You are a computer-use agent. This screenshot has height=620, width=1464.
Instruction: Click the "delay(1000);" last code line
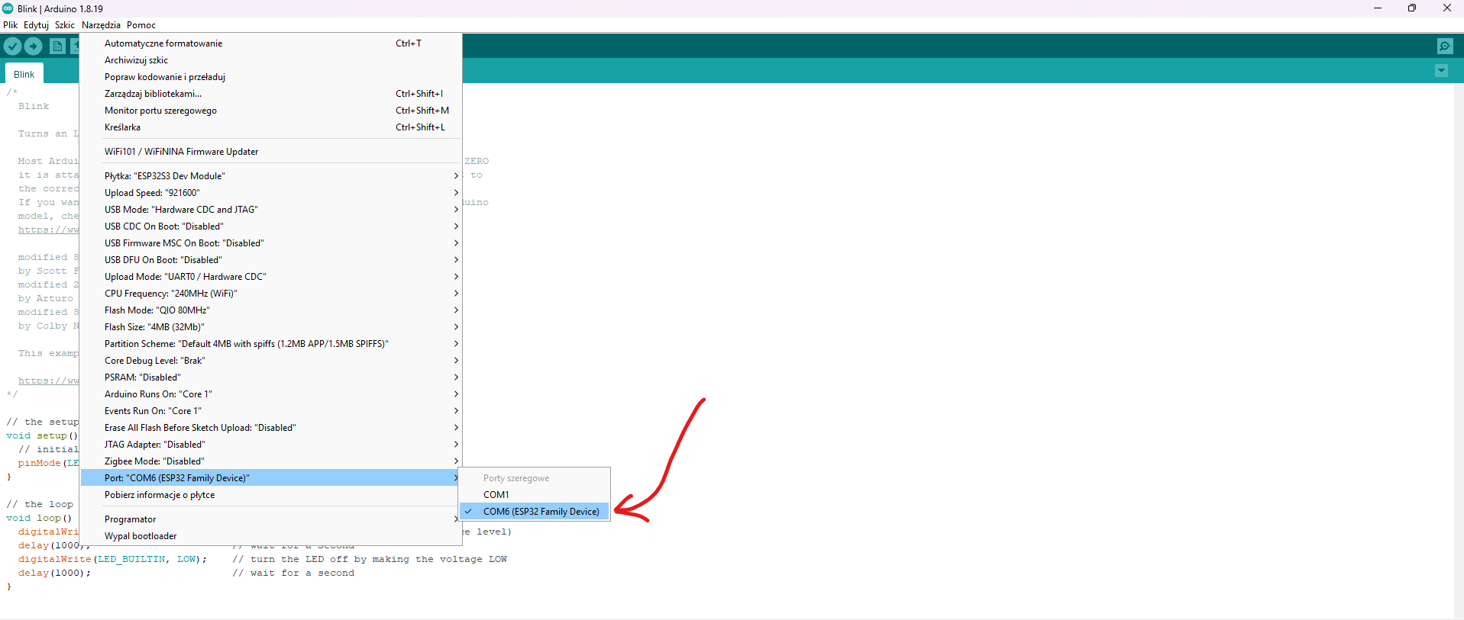pos(54,573)
